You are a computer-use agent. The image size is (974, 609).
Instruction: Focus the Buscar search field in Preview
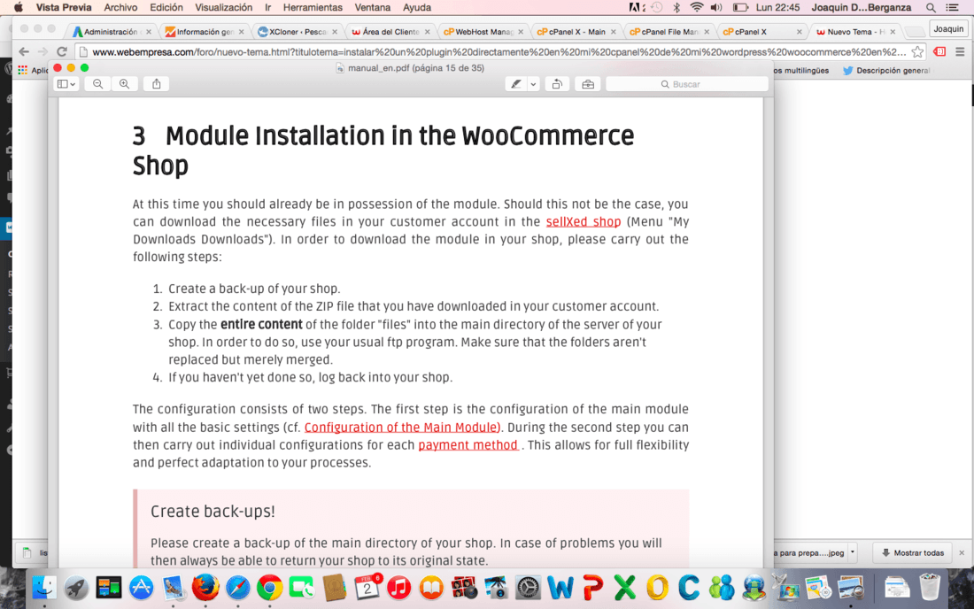tap(686, 84)
